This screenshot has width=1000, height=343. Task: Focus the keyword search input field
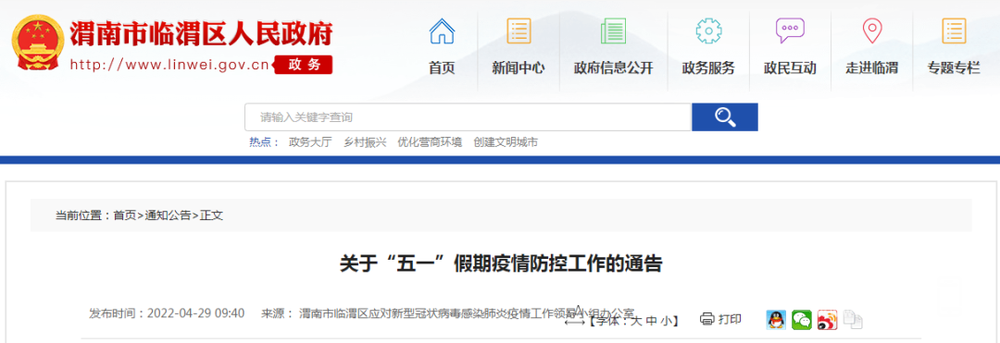[x=469, y=117]
